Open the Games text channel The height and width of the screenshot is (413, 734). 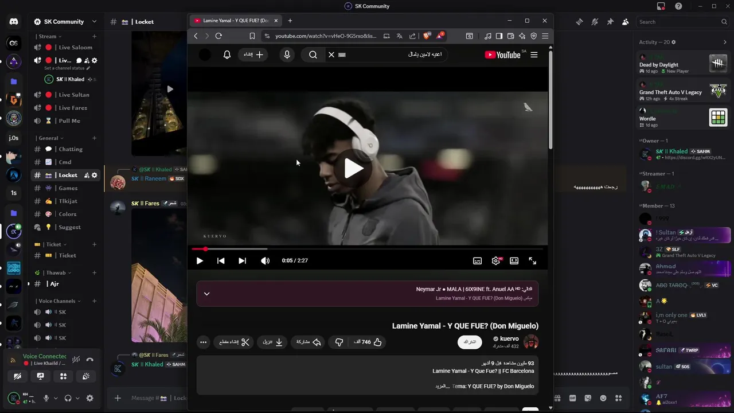pyautogui.click(x=65, y=188)
